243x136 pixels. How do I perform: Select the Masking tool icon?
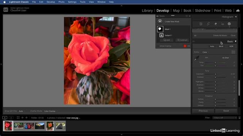click(x=229, y=24)
